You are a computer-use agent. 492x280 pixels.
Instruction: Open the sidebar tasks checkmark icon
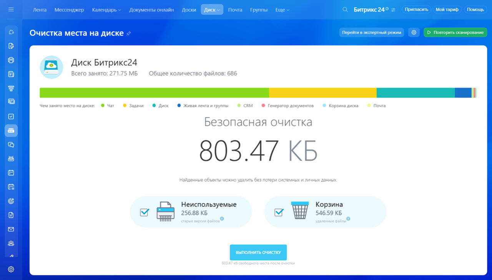click(x=11, y=116)
